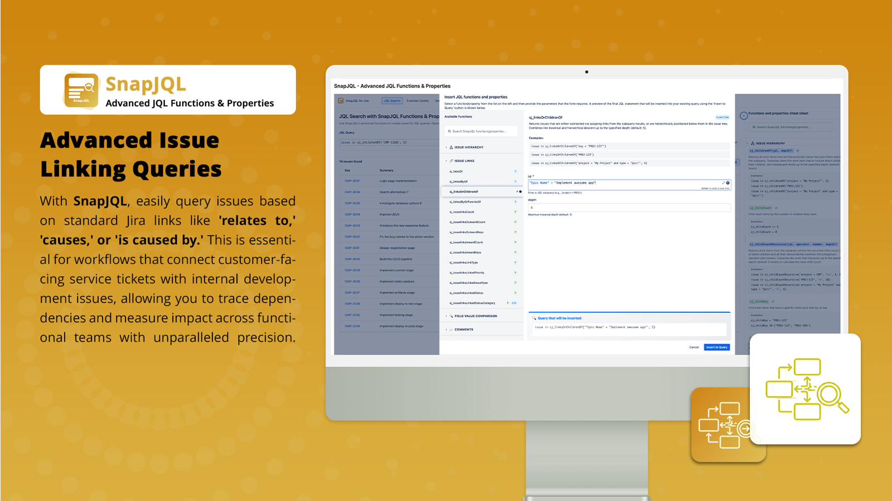892x501 pixels.
Task: Click the P badge next to sj_issuelinksCount
Action: click(515, 212)
